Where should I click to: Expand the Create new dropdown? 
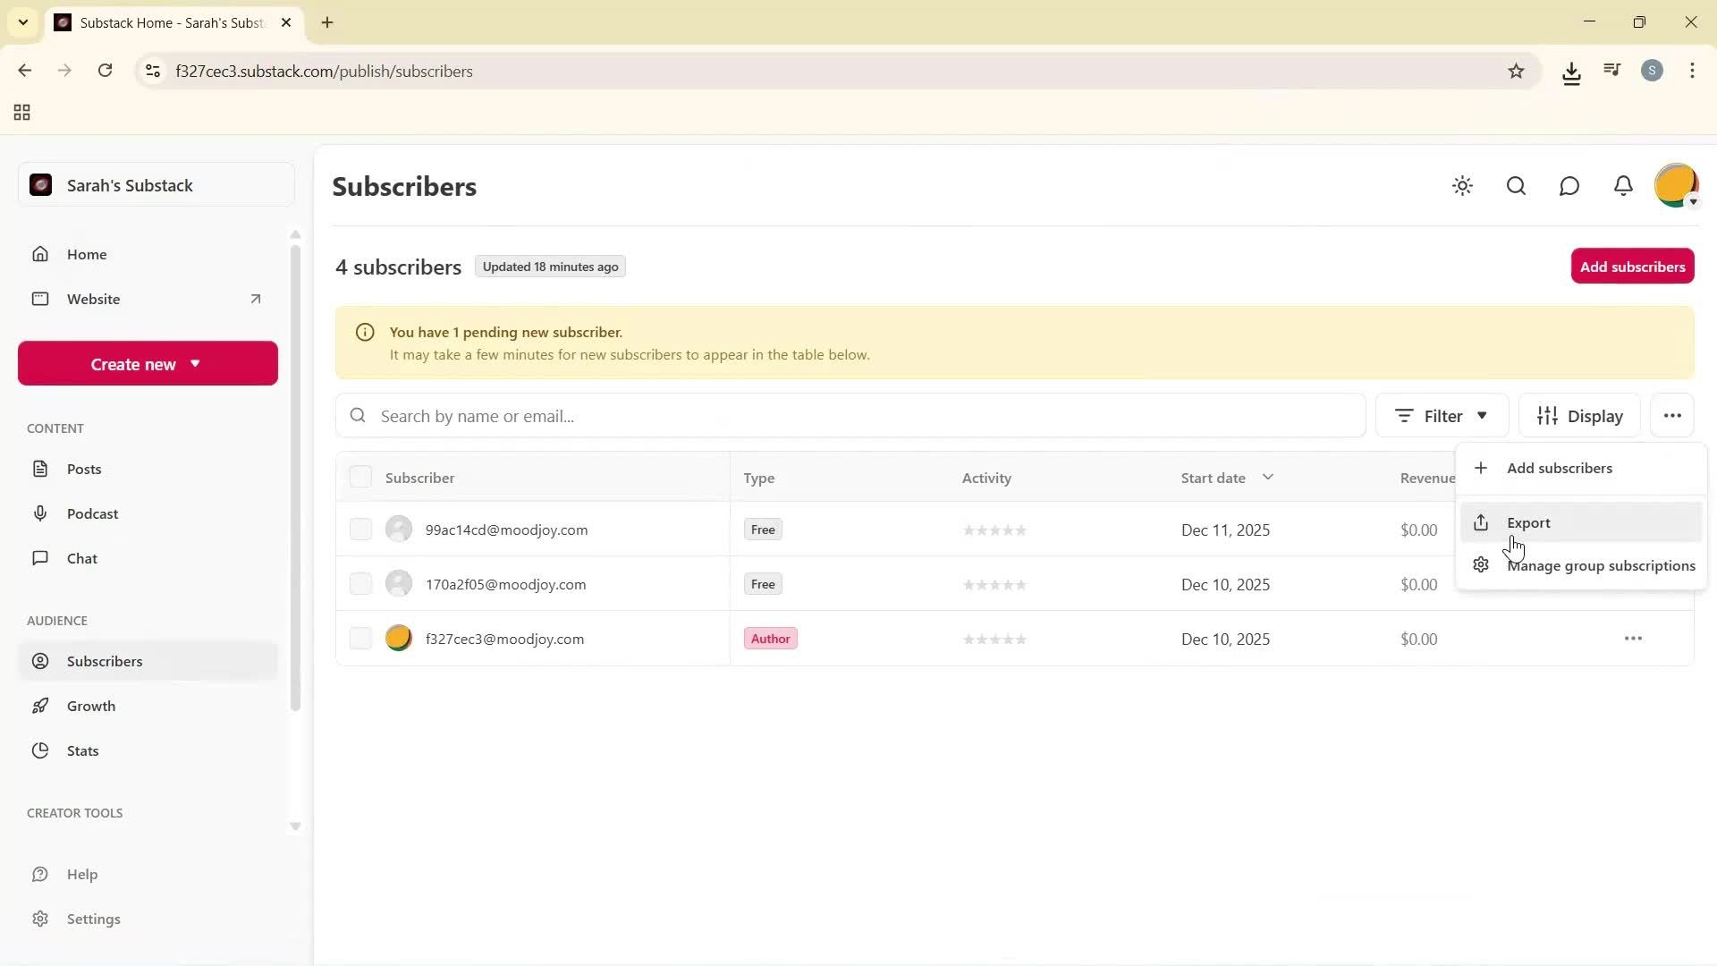(147, 363)
